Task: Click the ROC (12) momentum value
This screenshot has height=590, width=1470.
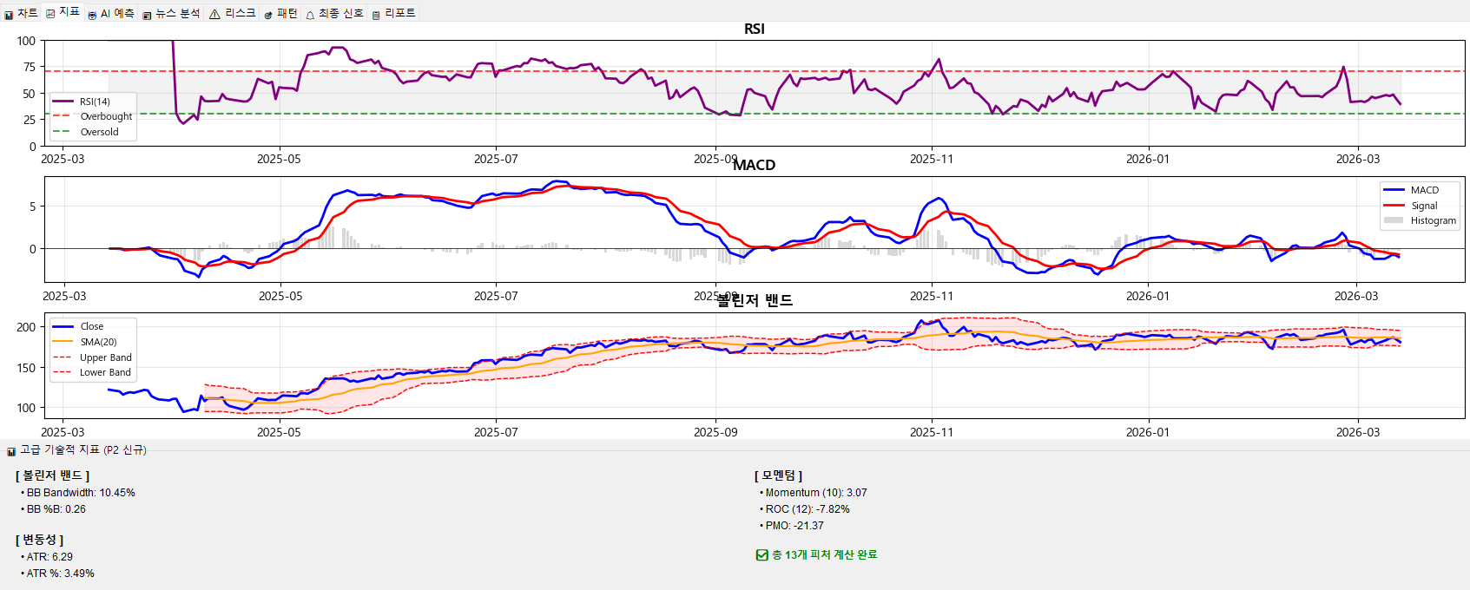Action: 807,509
